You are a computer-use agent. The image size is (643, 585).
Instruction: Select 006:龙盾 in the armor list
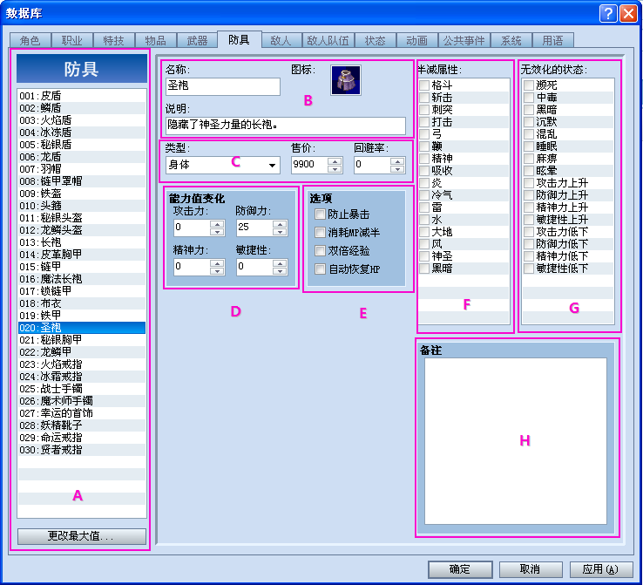tap(82, 157)
